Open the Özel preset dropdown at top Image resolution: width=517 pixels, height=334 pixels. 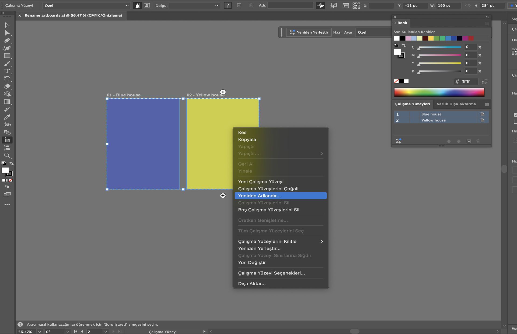click(x=86, y=5)
